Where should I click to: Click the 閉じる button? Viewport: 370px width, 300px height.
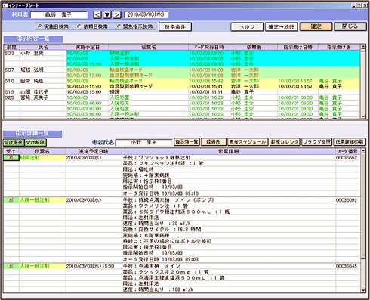(x=350, y=26)
